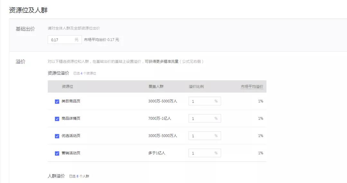Click the 市场平均溢价 column header

[x=252, y=87]
